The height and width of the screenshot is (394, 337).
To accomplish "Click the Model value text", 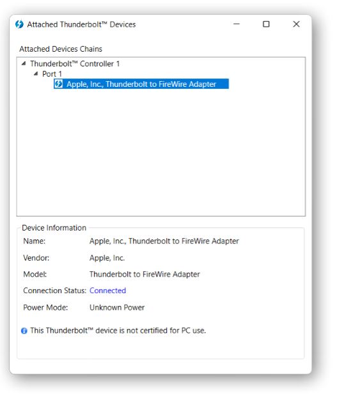I will click(x=145, y=275).
